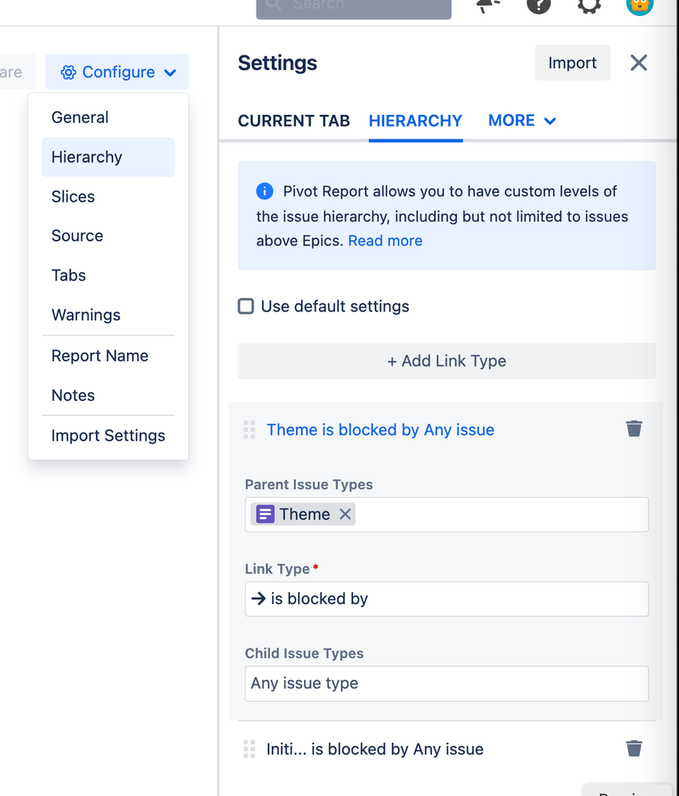Viewport: 679px width, 796px height.
Task: Open Child Issue Types selector
Action: click(447, 684)
